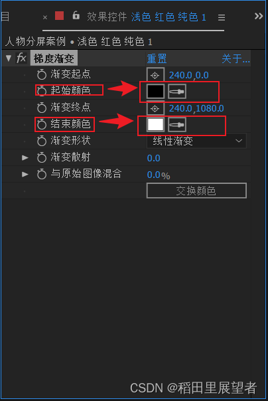
Task: Select the 梯度渐变 effect name
Action: [54, 58]
